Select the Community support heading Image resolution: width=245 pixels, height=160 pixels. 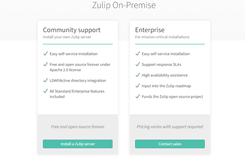coord(72,30)
